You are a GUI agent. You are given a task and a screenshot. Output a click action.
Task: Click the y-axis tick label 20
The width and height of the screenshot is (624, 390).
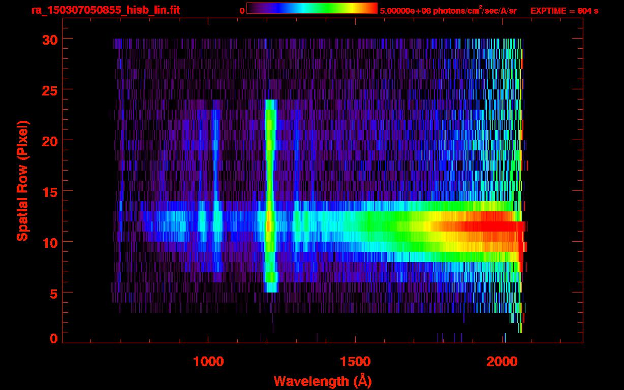[49, 141]
